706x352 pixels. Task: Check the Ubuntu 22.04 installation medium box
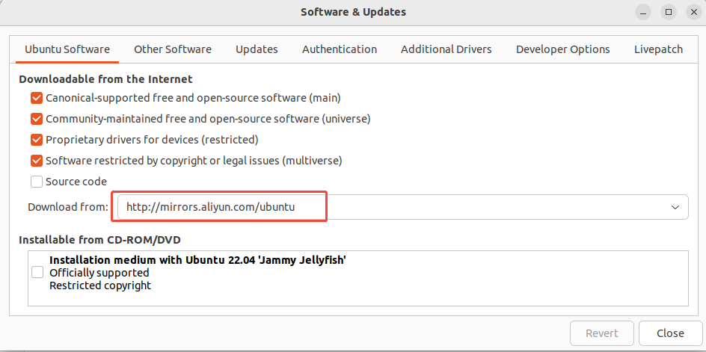(x=37, y=273)
